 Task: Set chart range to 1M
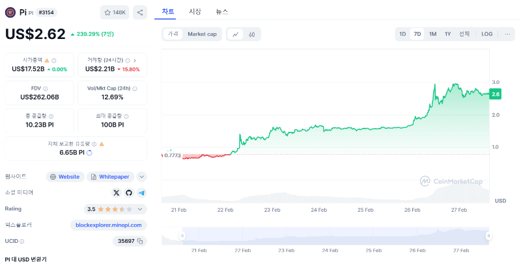[x=432, y=34]
